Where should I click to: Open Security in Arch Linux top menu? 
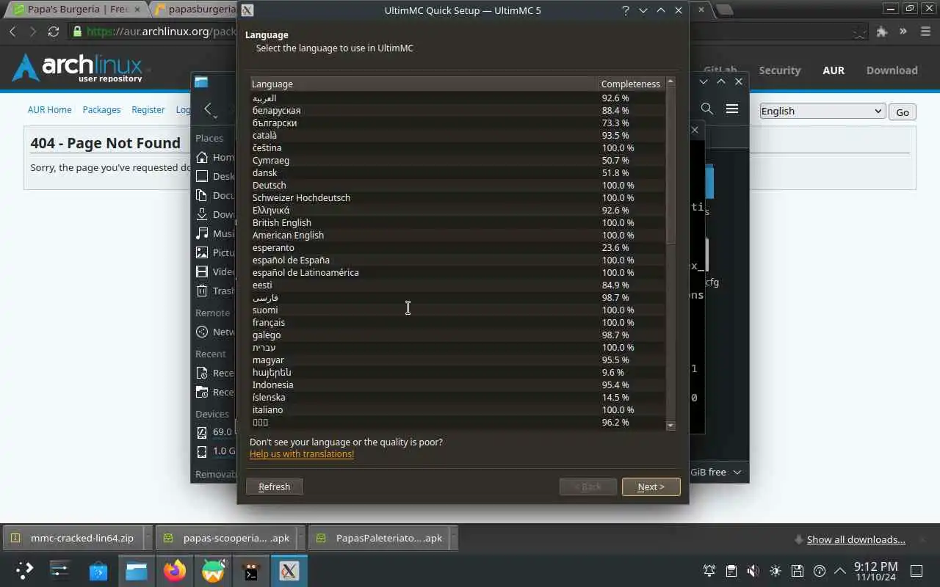tap(780, 70)
